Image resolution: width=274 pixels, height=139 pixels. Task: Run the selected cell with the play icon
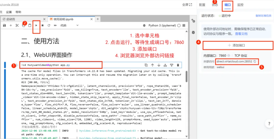tap(36, 26)
